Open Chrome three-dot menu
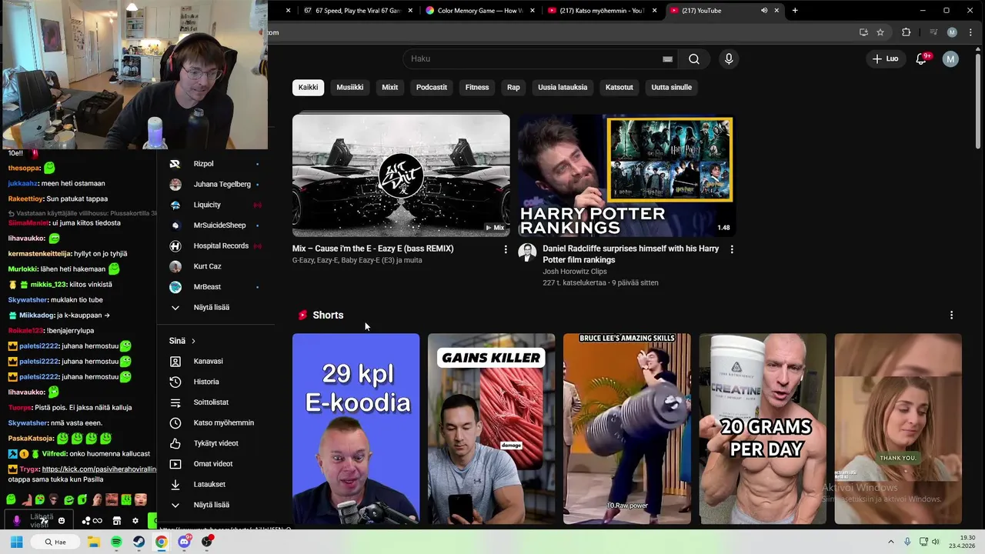 coord(970,32)
